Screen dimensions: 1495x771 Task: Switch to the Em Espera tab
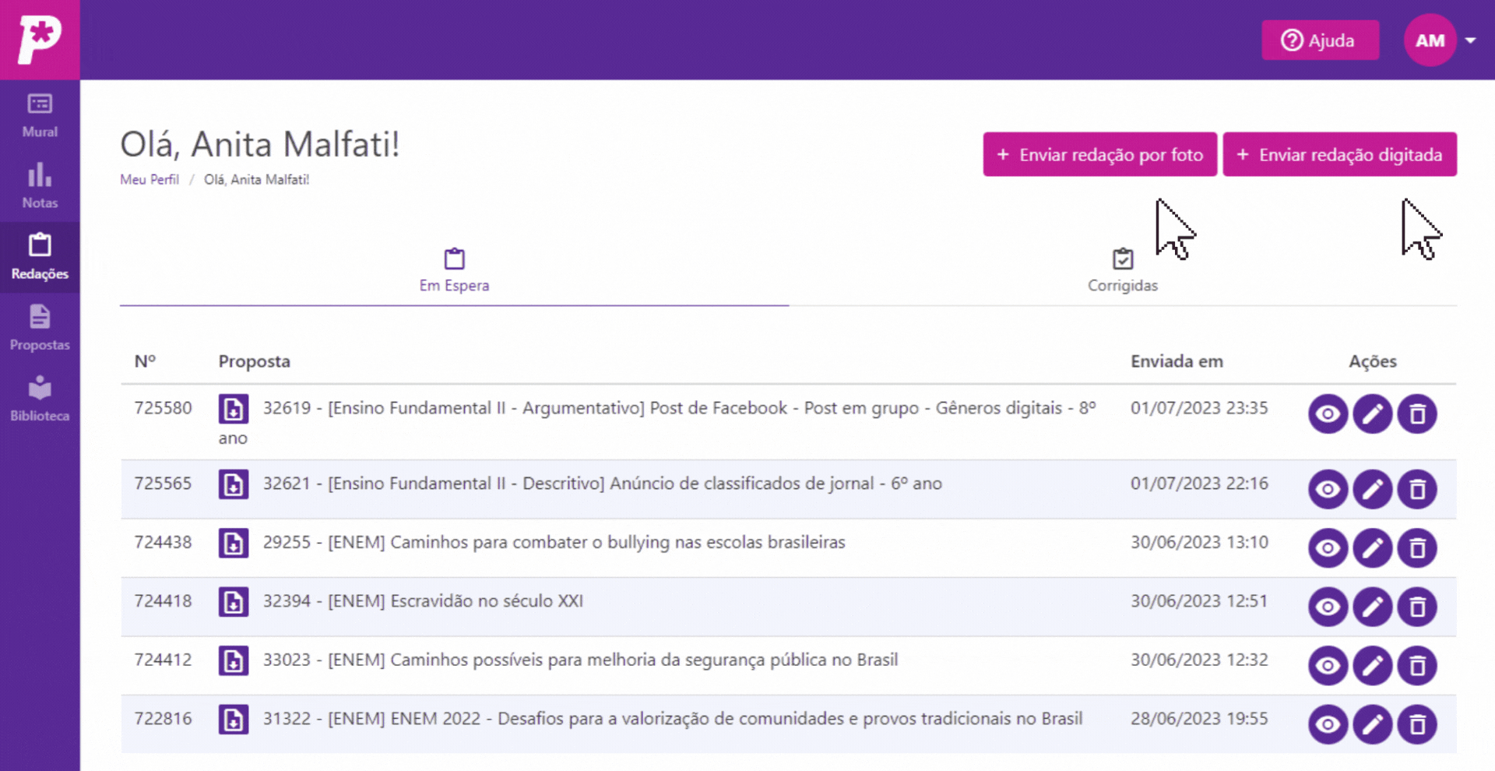[x=454, y=270]
